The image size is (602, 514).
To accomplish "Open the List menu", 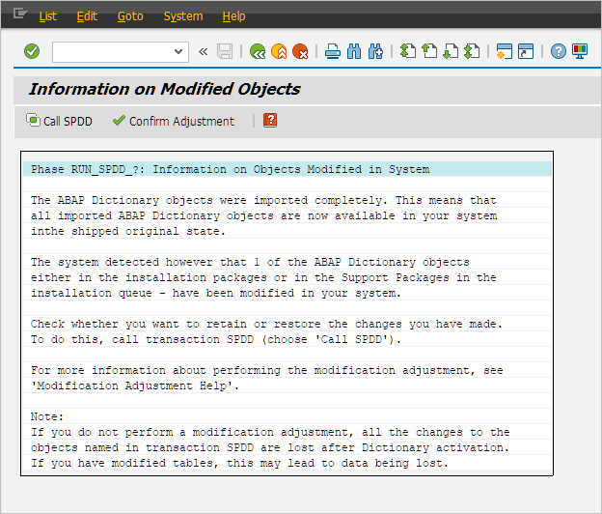I will click(x=47, y=16).
